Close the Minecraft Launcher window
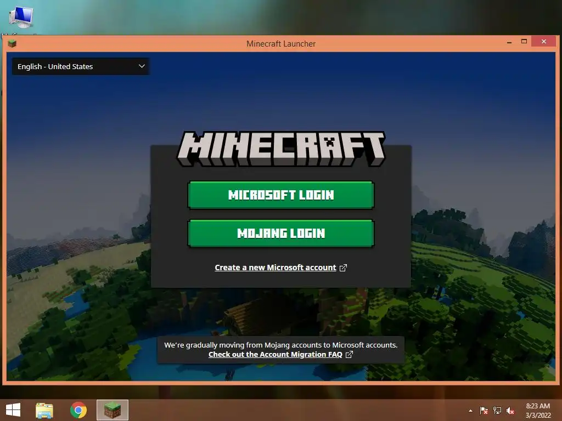 [x=544, y=42]
